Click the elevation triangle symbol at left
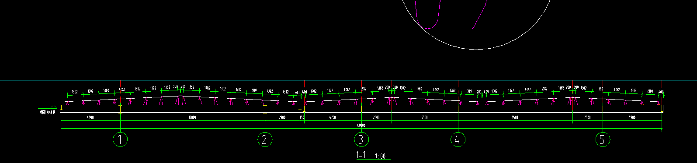This screenshot has width=697, height=163. [54, 106]
